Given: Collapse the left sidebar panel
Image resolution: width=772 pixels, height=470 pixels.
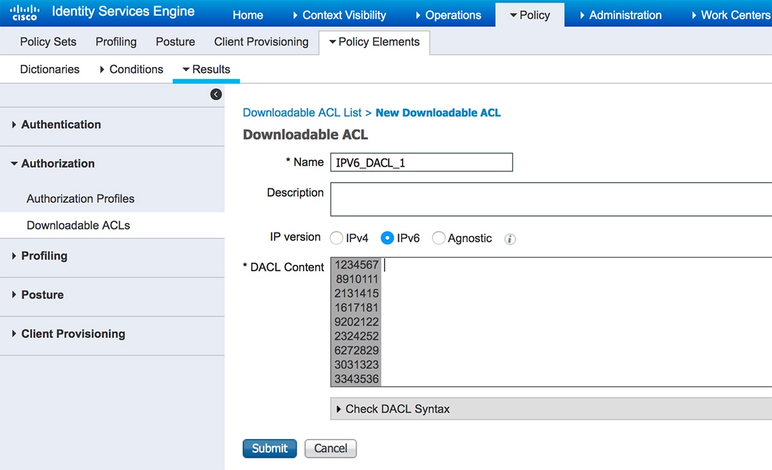Looking at the screenshot, I should (216, 95).
